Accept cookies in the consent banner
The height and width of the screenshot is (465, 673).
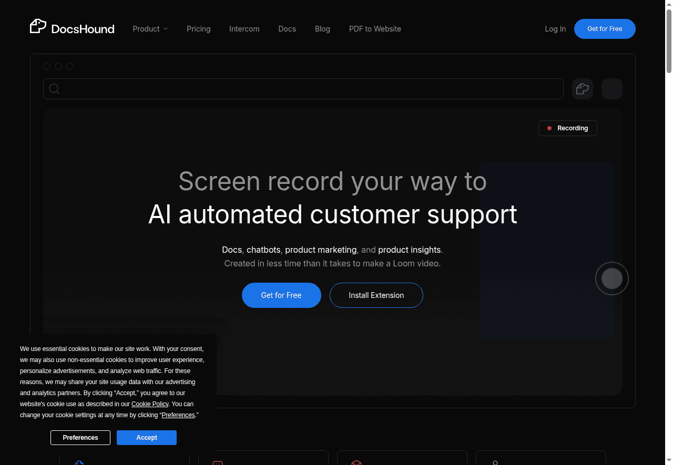[146, 438]
